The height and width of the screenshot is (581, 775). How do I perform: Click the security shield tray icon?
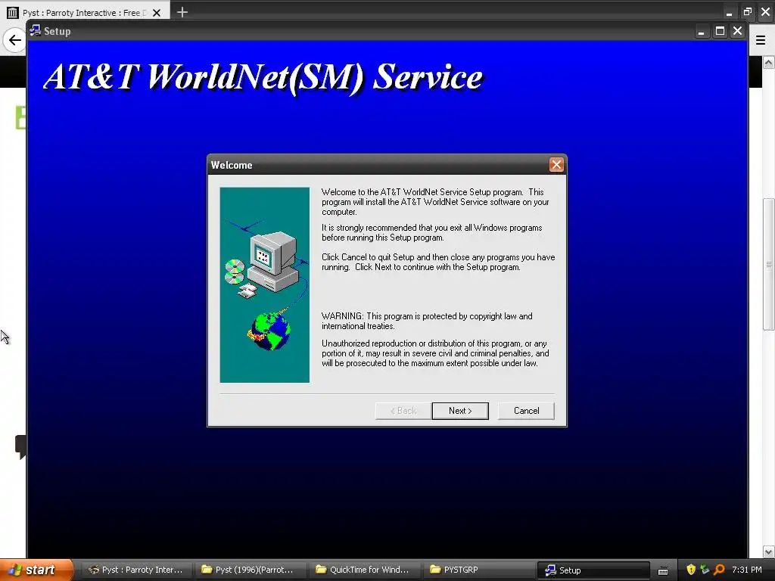point(691,570)
